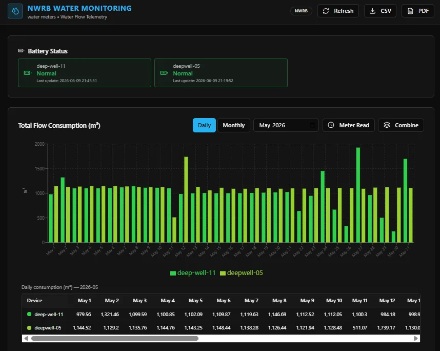
Task: Click last update 2026-06-09 21:45:31 text
Action: [x=67, y=81]
